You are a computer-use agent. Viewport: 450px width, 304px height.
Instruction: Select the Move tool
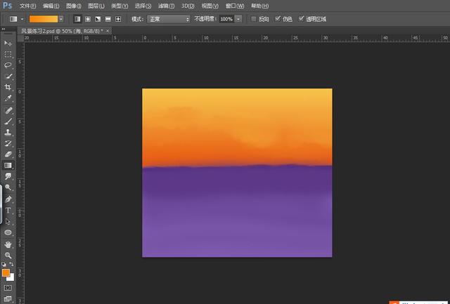click(x=8, y=44)
